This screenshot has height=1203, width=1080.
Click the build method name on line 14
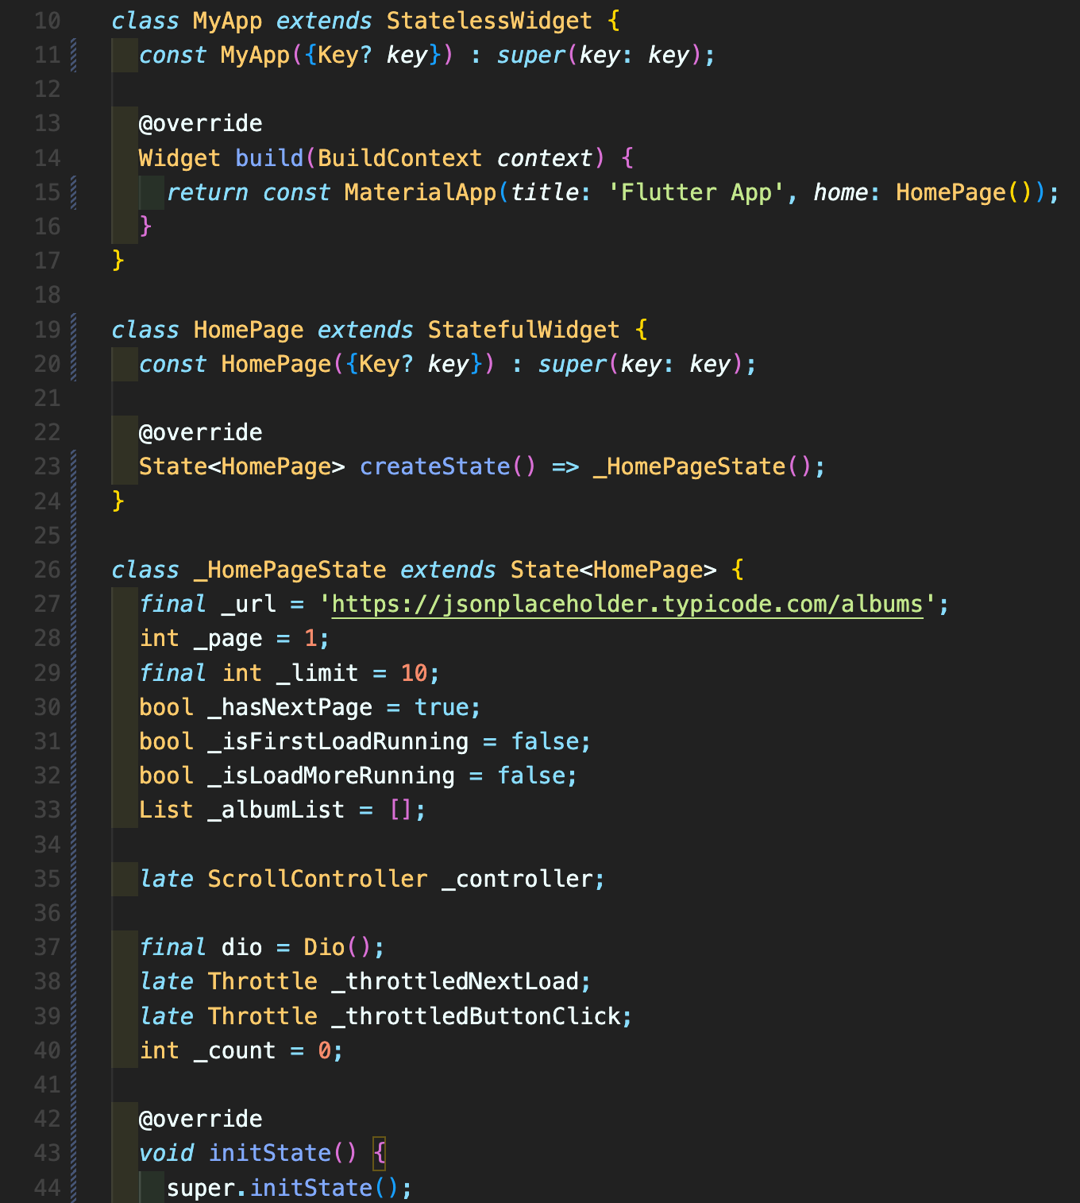[269, 158]
